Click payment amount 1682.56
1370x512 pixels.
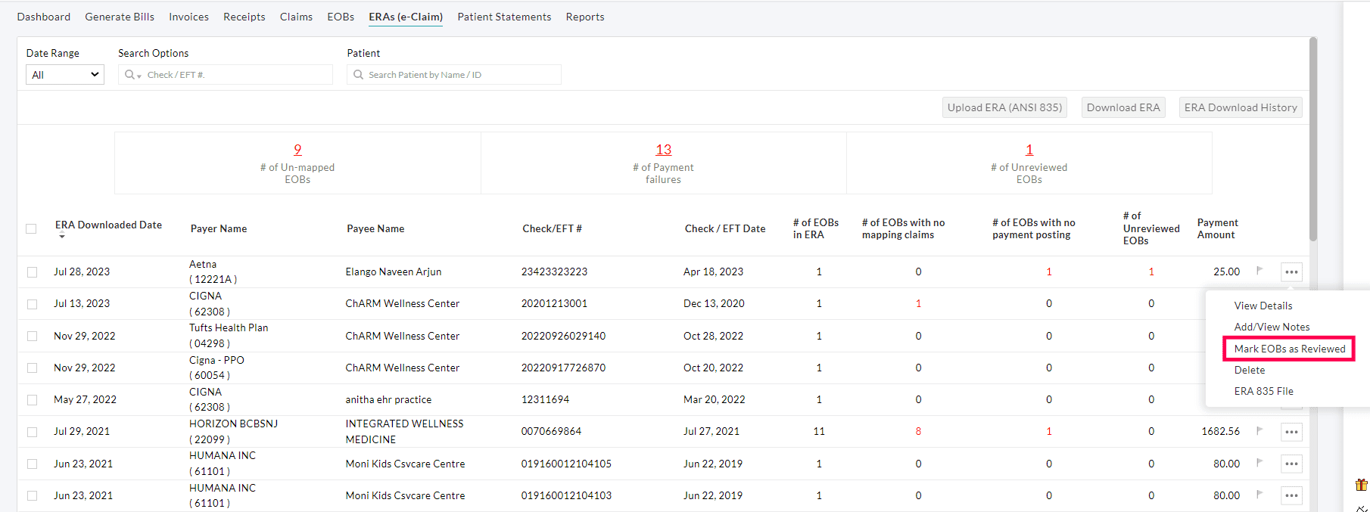coord(1220,431)
